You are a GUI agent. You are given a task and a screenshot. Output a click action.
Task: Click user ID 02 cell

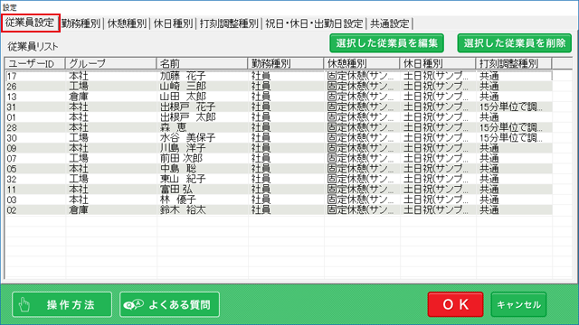pyautogui.click(x=36, y=210)
